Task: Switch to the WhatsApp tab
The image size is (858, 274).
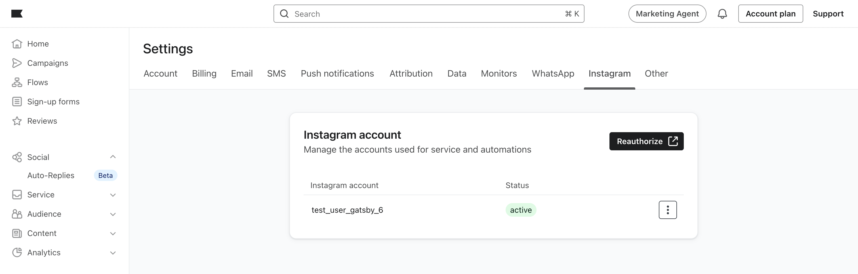Action: point(553,73)
